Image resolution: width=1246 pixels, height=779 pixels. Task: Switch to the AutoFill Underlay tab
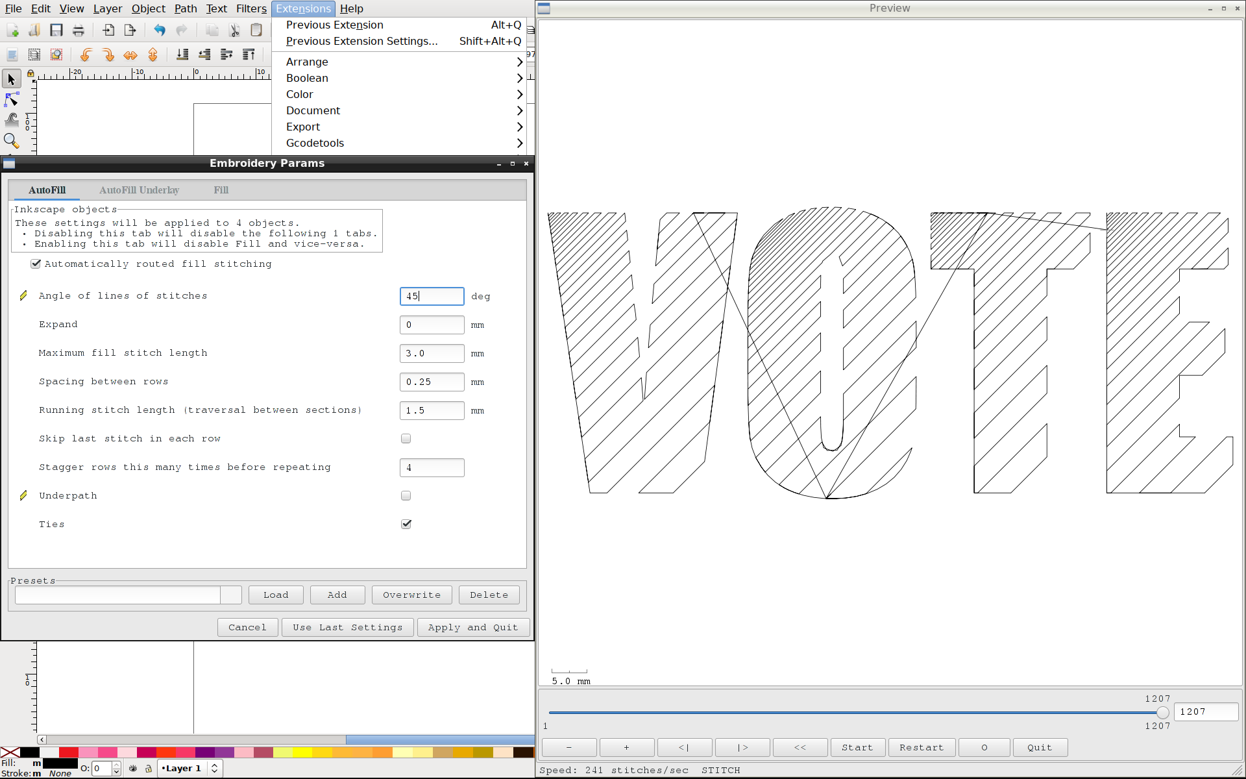pyautogui.click(x=139, y=190)
